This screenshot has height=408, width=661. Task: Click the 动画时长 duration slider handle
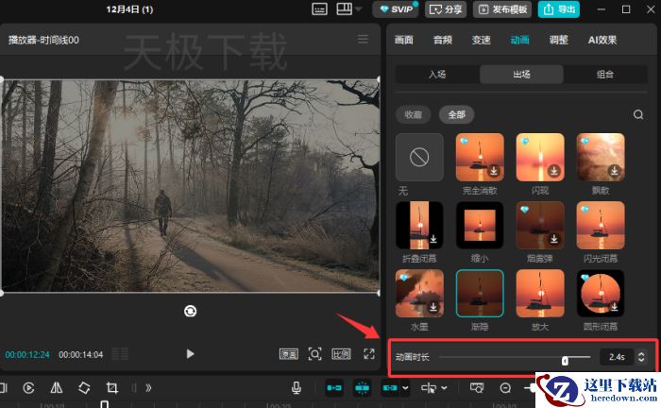pos(565,361)
